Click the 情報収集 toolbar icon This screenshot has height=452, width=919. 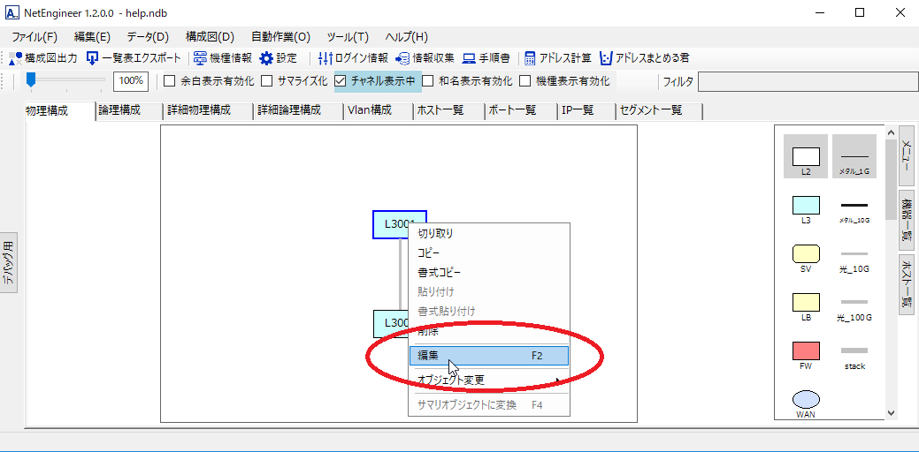tap(403, 58)
